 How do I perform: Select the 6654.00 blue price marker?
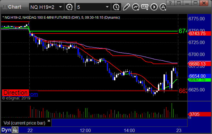pos(199,76)
